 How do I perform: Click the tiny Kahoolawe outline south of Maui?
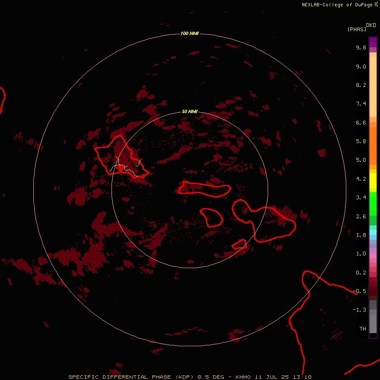239,244
